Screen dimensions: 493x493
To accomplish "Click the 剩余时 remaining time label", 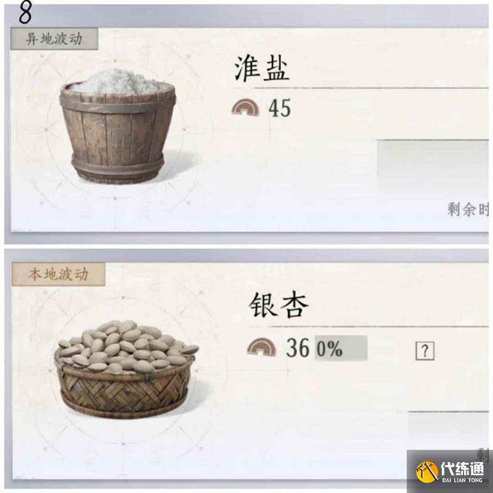I will click(x=468, y=210).
